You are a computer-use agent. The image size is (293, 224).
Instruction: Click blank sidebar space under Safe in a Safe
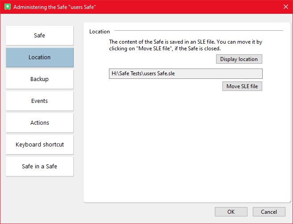(x=39, y=191)
